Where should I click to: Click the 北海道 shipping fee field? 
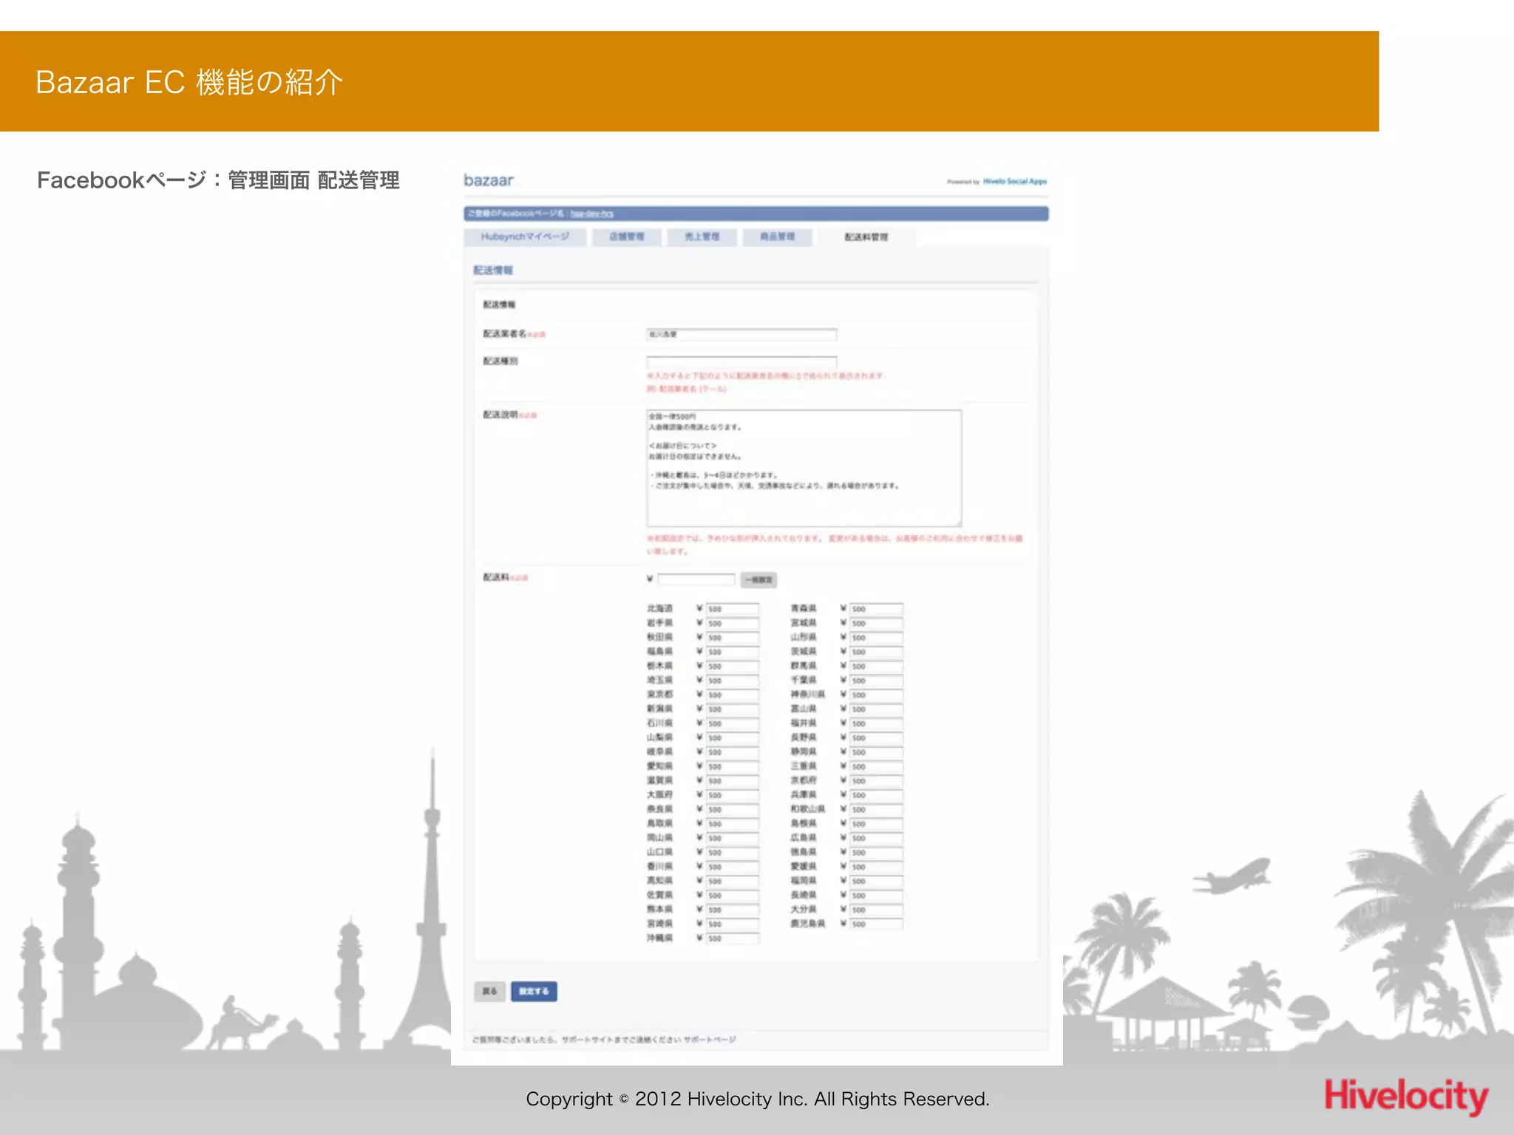pos(732,609)
